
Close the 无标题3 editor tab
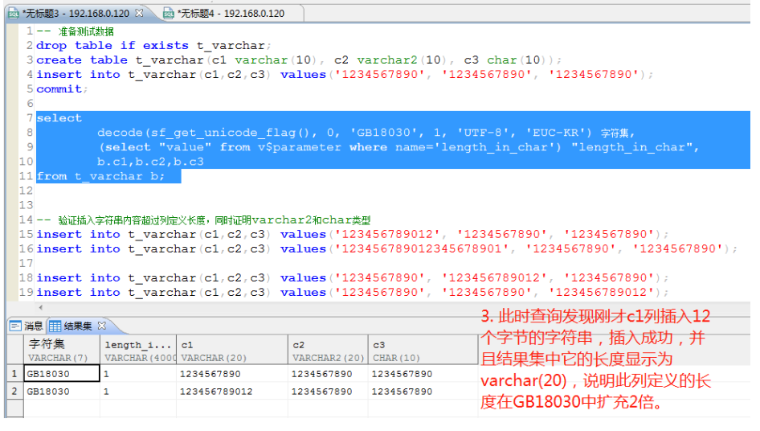[x=139, y=13]
